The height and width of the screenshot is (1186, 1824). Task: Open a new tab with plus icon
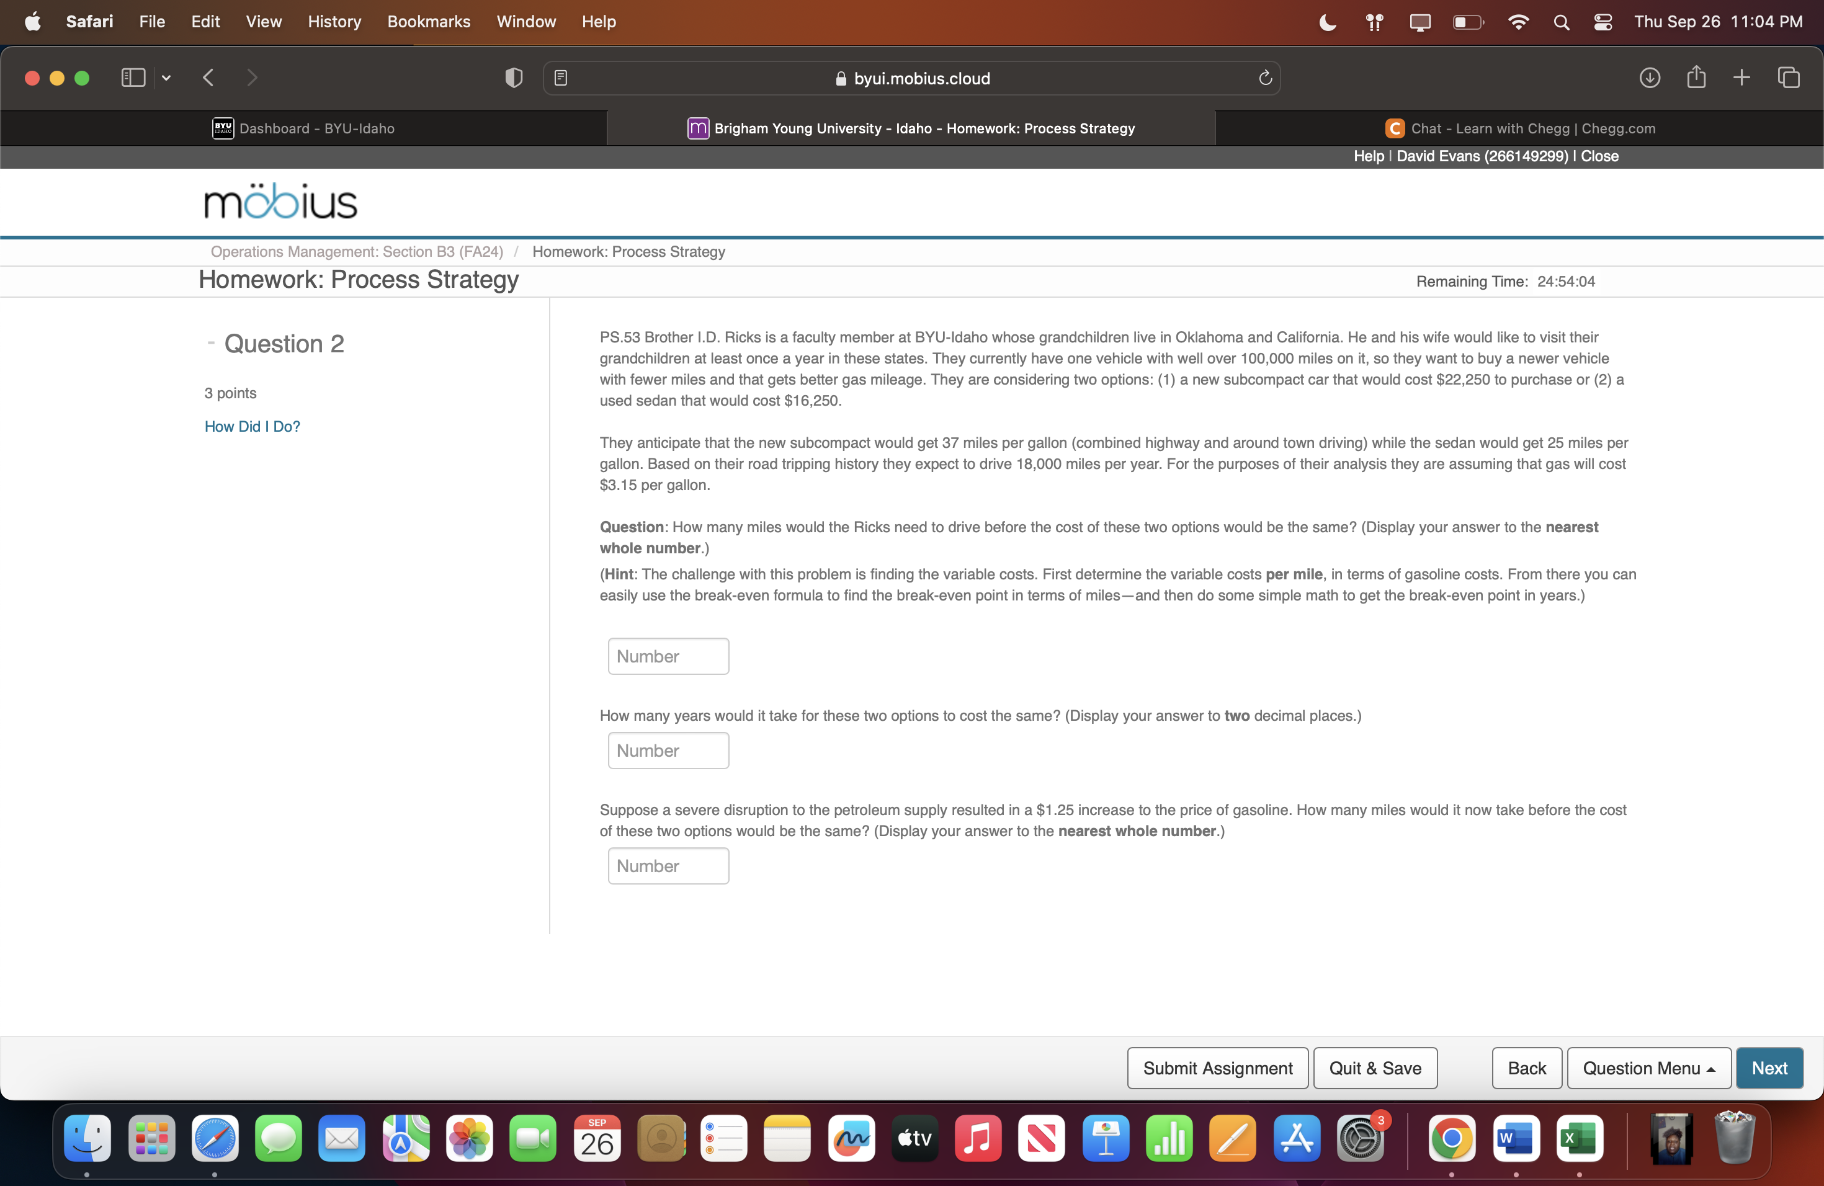[1741, 78]
